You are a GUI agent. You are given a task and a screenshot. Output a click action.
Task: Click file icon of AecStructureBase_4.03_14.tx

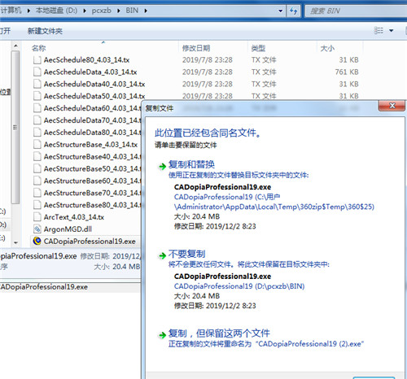coord(37,145)
